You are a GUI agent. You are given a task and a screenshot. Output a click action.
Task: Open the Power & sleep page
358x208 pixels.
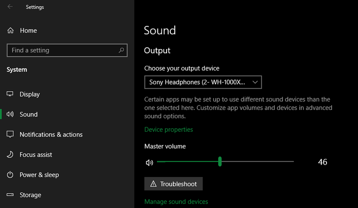point(39,175)
